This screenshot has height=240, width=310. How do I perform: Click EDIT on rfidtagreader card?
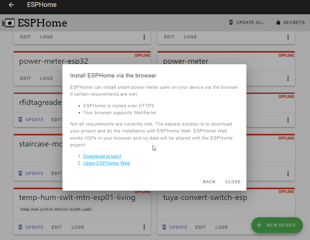[57, 120]
